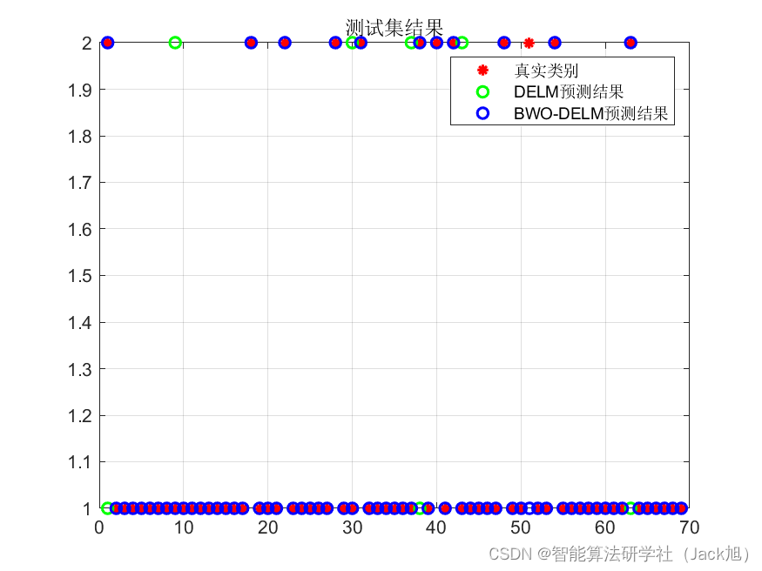The width and height of the screenshot is (762, 571).
Task: Click the x-axis tick label "70"
Action: [x=689, y=527]
